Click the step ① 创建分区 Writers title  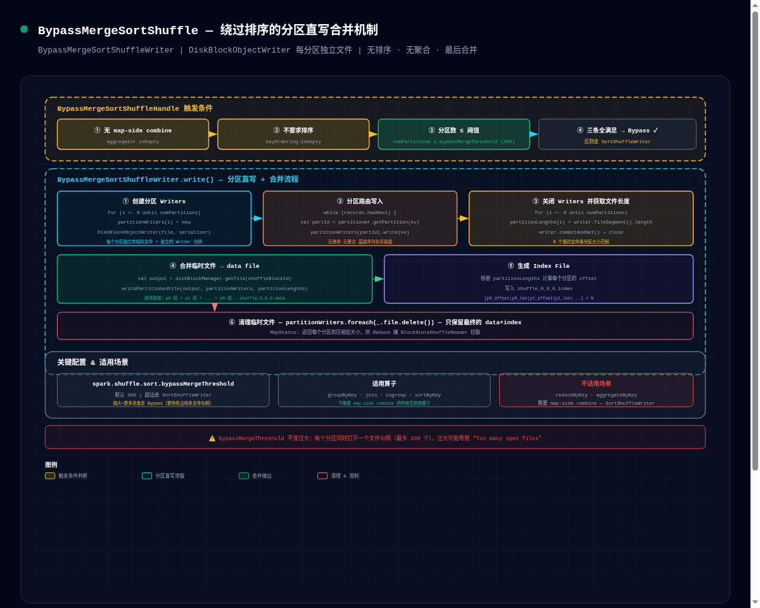pos(154,201)
